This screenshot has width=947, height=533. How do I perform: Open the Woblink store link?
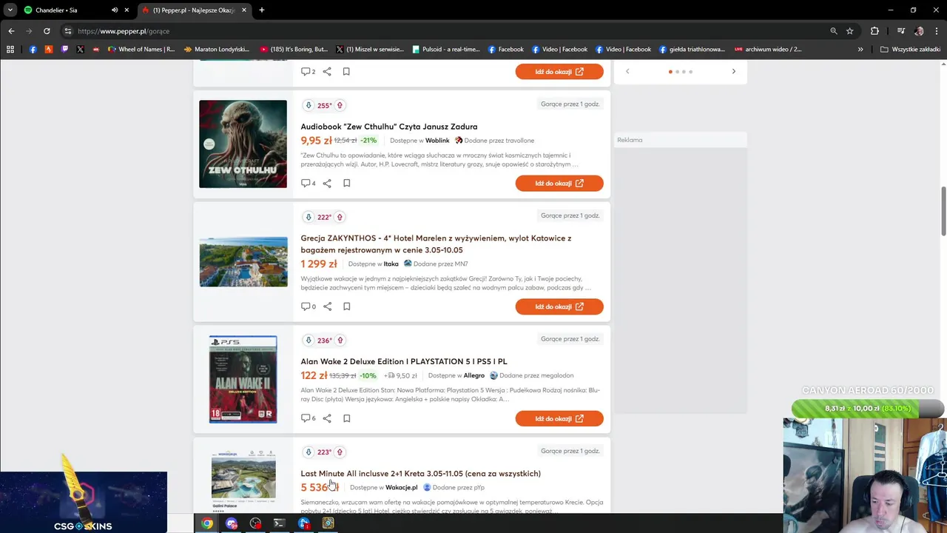[x=437, y=141]
